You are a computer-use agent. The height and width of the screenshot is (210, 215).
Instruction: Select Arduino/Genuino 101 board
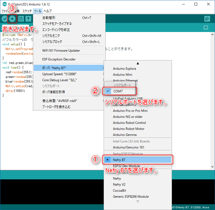pyautogui.click(x=138, y=147)
